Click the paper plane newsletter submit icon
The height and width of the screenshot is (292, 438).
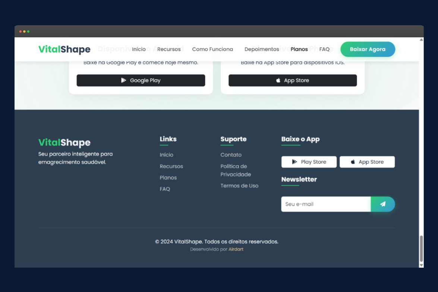pos(383,204)
